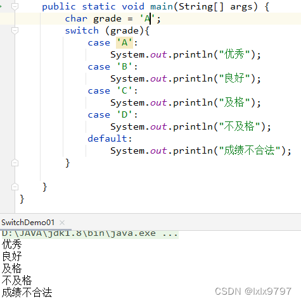The height and width of the screenshot is (301, 301).
Task: Click println("及格") statement in editor
Action: point(186,102)
